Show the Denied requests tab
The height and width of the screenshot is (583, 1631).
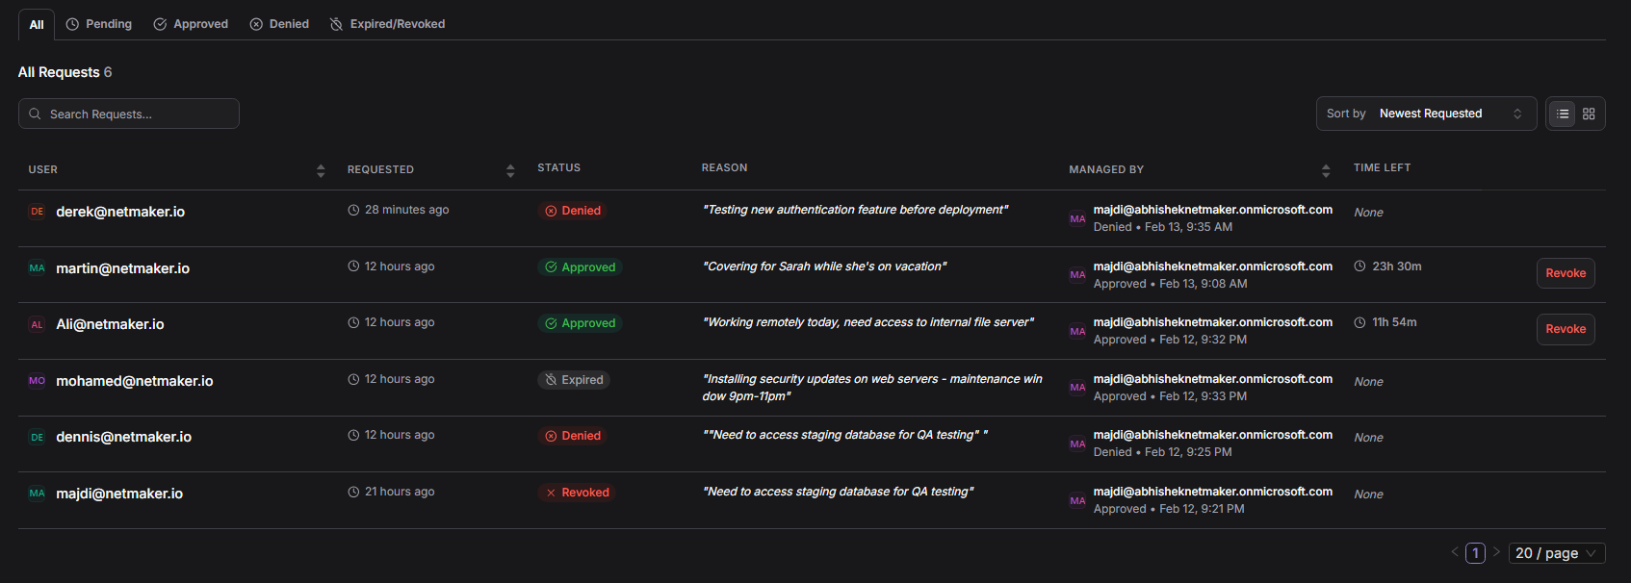(x=279, y=24)
